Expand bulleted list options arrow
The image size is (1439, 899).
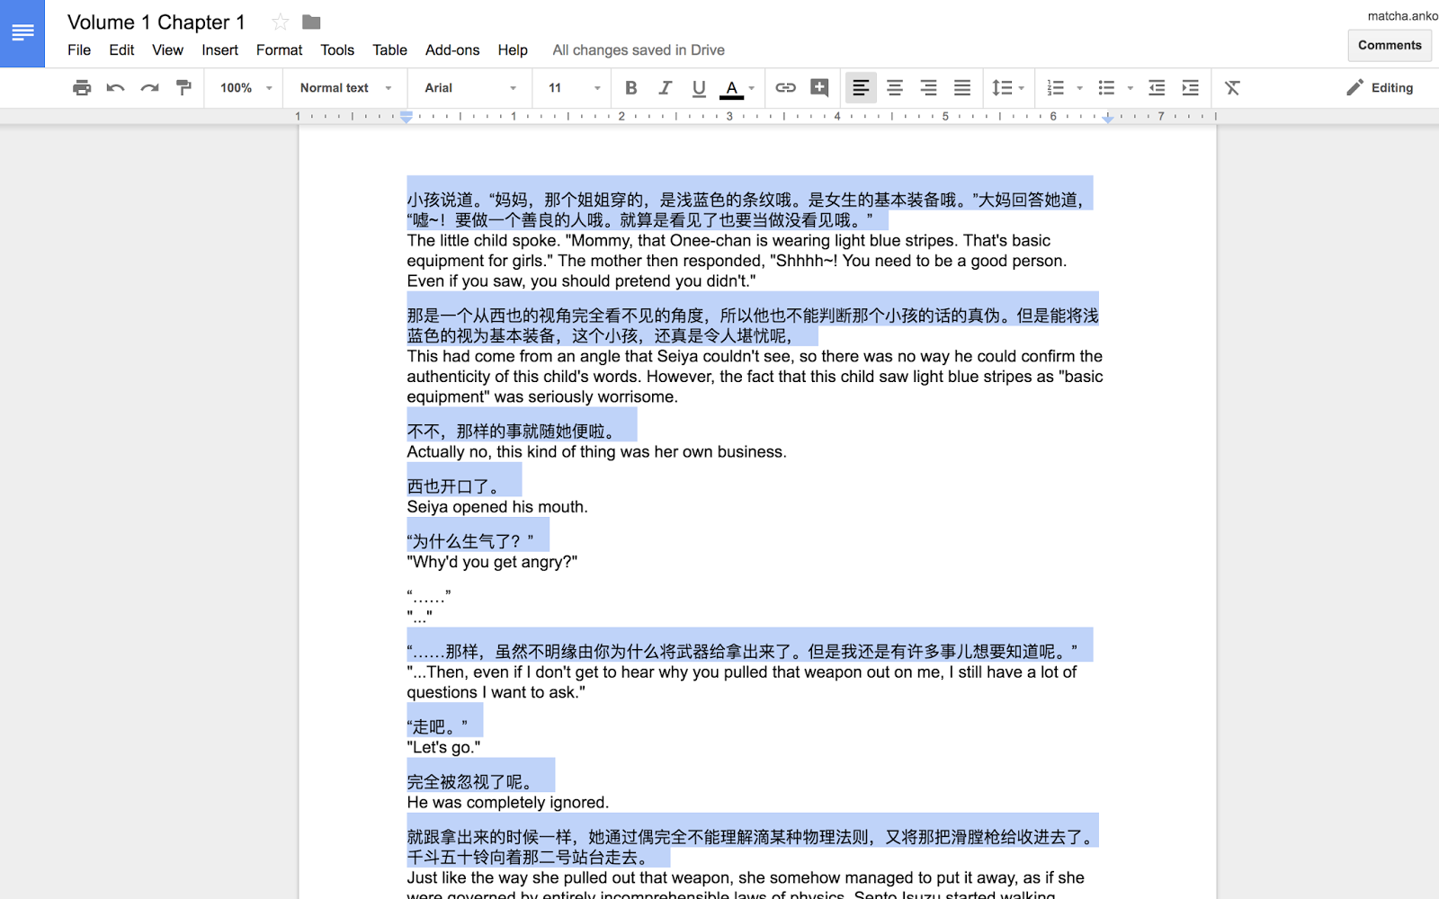[1130, 88]
